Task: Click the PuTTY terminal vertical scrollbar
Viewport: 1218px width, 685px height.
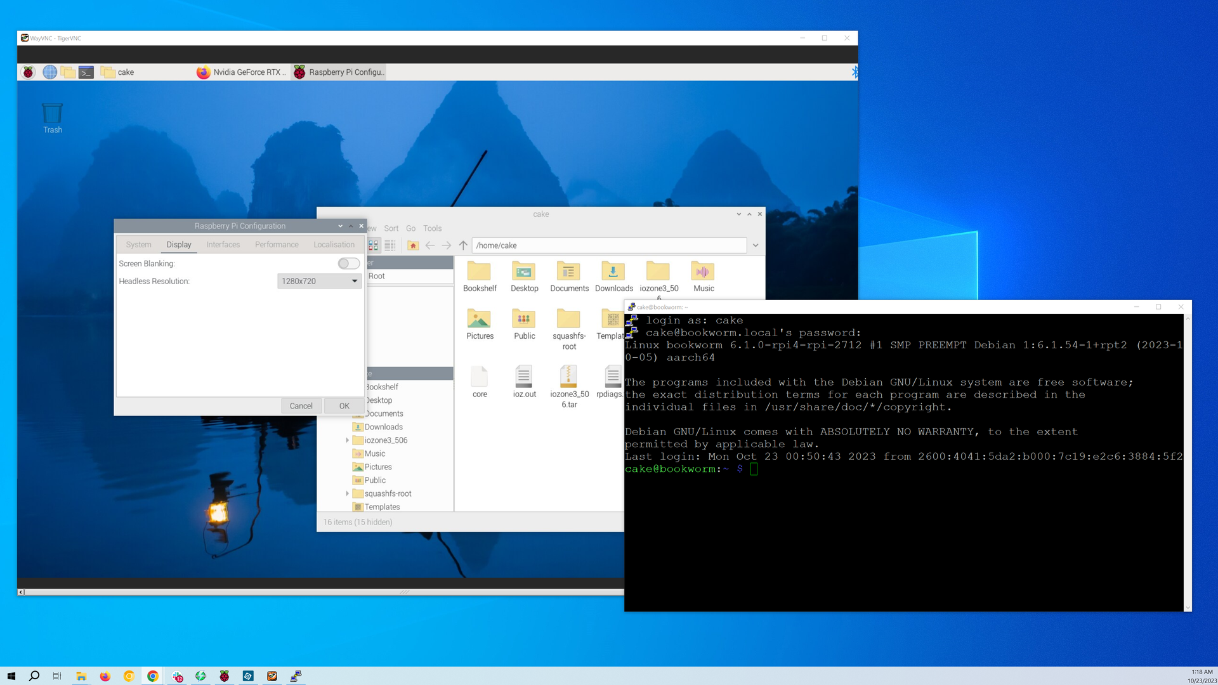Action: coord(1188,463)
